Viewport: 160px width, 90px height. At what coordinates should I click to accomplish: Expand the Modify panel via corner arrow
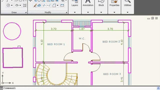(x=66, y=12)
